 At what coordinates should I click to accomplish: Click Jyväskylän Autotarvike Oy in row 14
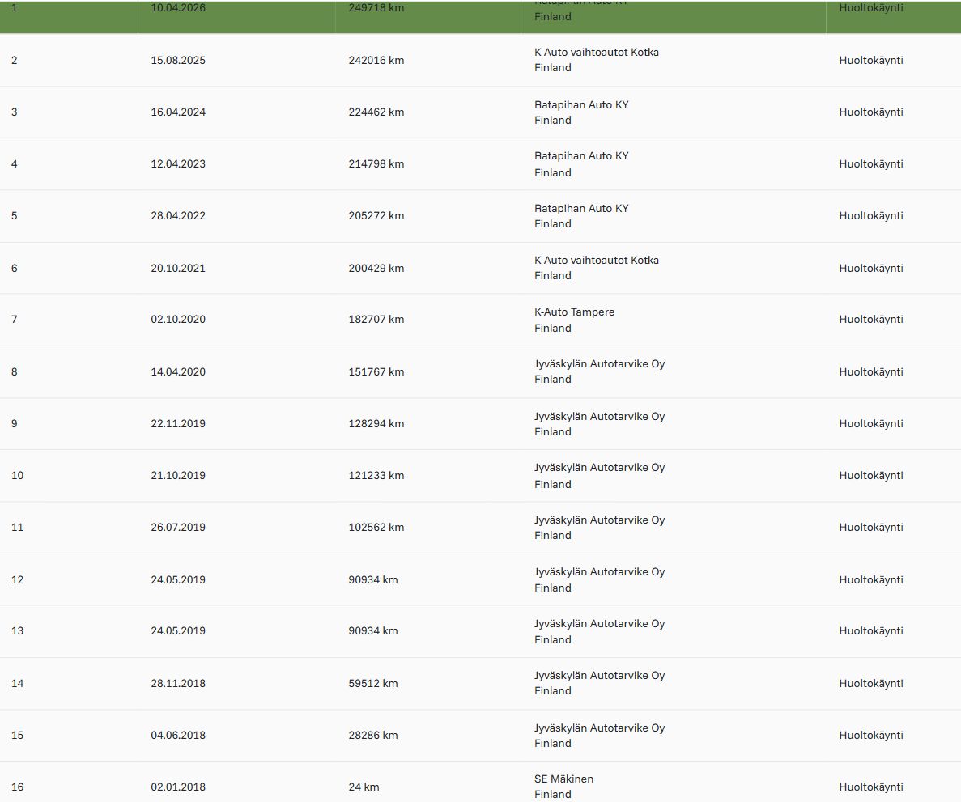pos(599,675)
